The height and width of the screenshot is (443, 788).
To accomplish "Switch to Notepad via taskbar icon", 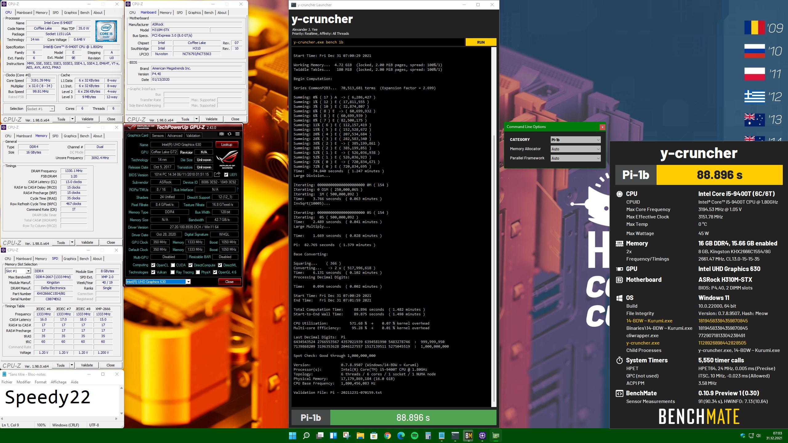I will pyautogui.click(x=442, y=436).
